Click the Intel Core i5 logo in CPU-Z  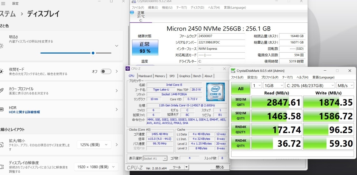pyautogui.click(x=215, y=92)
